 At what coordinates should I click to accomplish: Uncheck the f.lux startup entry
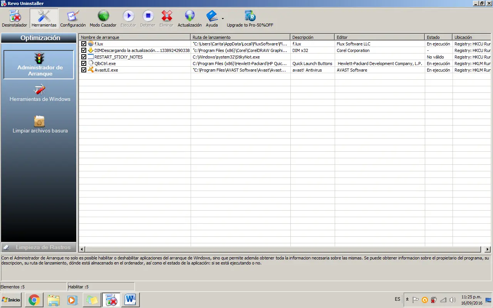pos(84,44)
